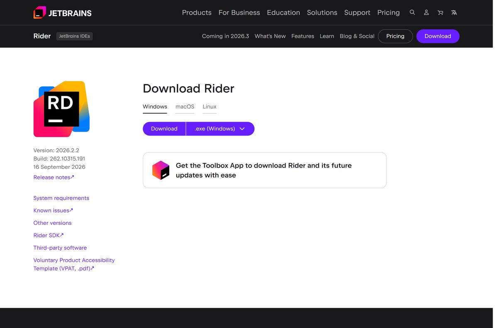Open Third-party software link
Screen dimensions: 498x328
coord(60,248)
